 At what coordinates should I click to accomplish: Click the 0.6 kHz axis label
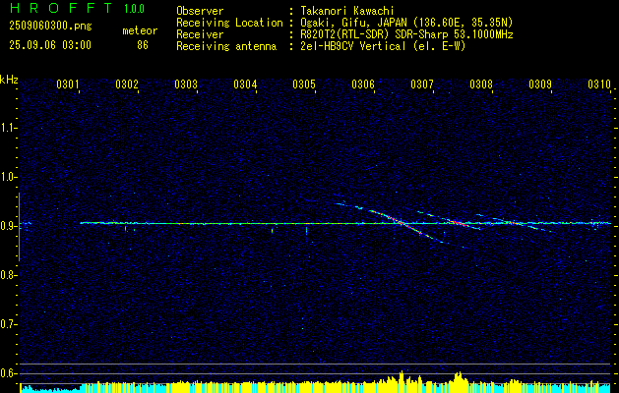point(8,373)
